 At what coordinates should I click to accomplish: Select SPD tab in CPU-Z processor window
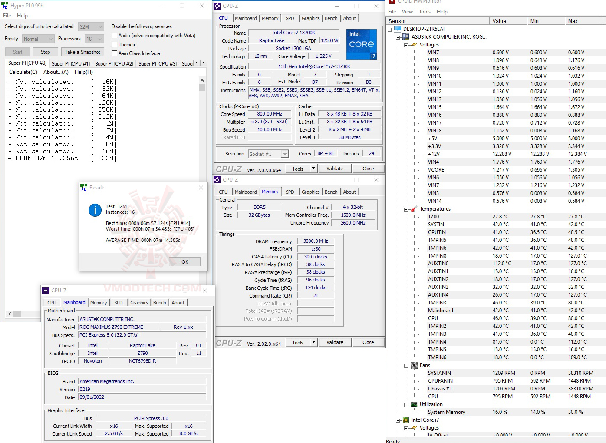click(x=290, y=18)
